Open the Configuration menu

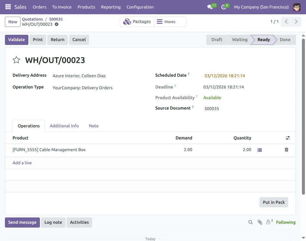(140, 7)
